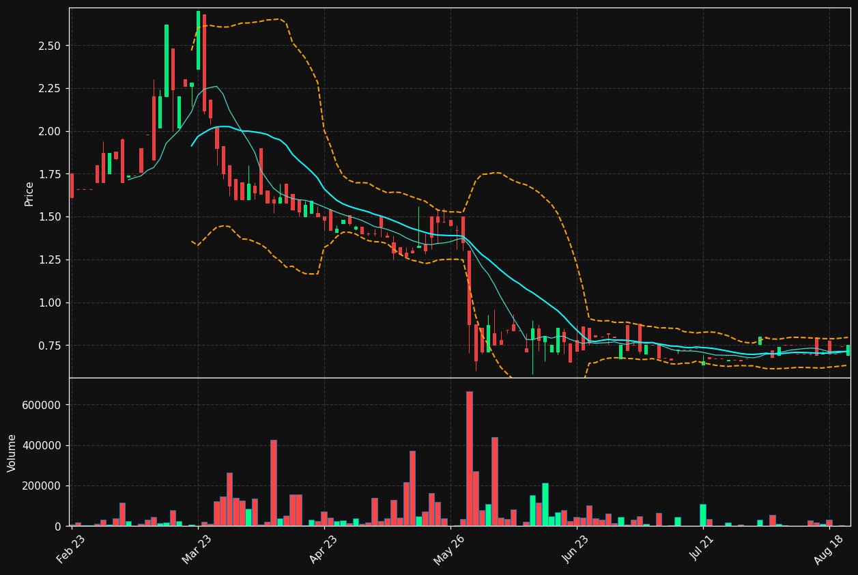Click the 1.50 price axis label
This screenshot has height=575, width=858.
click(x=51, y=217)
